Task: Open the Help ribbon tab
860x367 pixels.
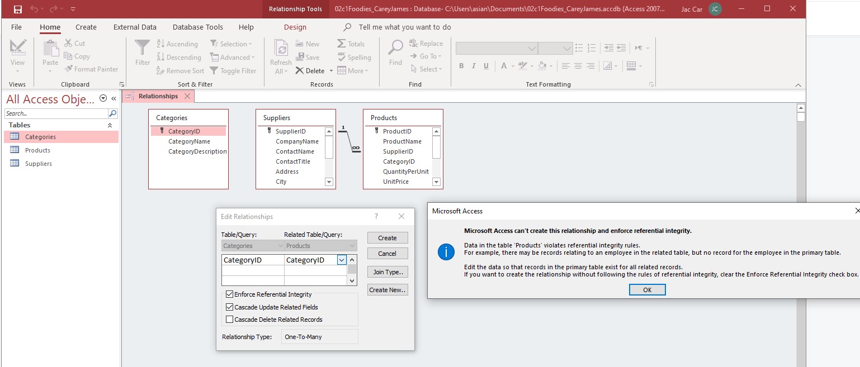Action: pos(246,27)
